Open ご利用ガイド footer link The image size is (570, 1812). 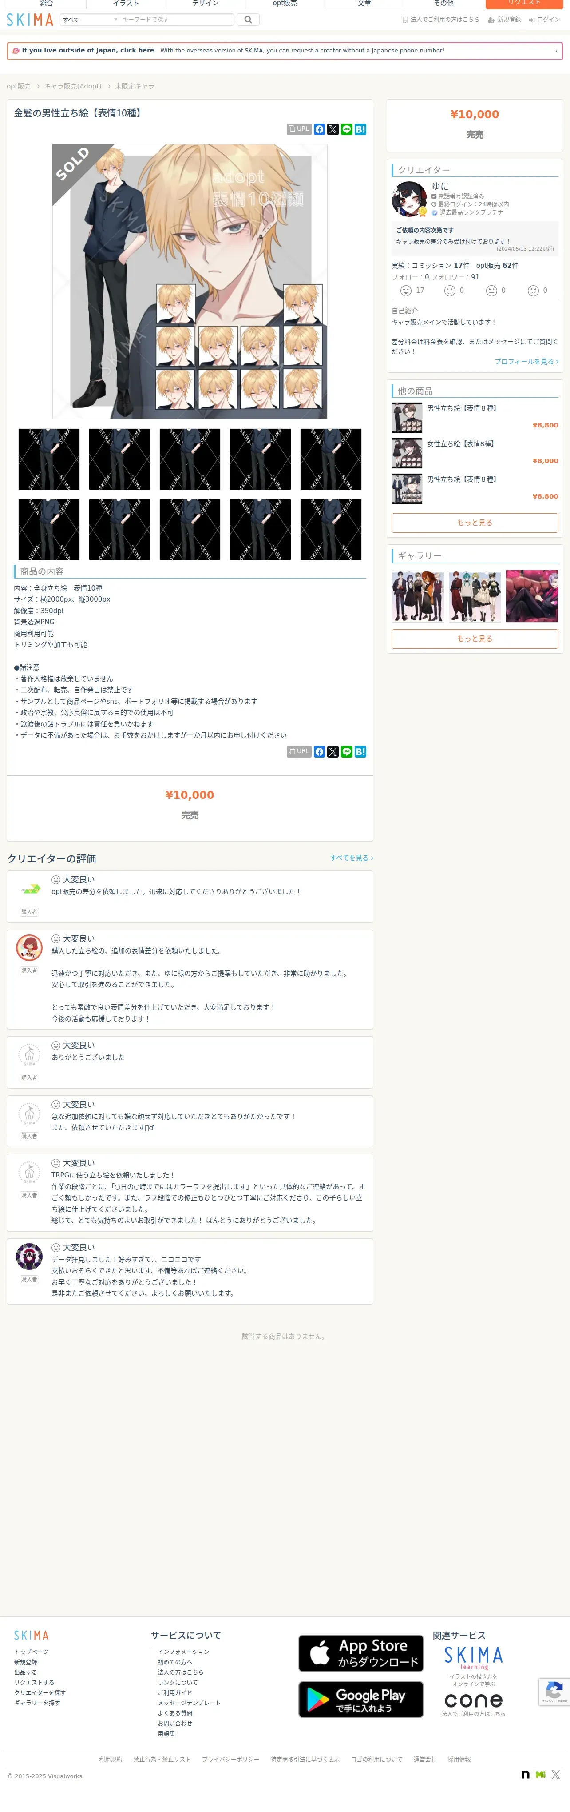pyautogui.click(x=175, y=1692)
